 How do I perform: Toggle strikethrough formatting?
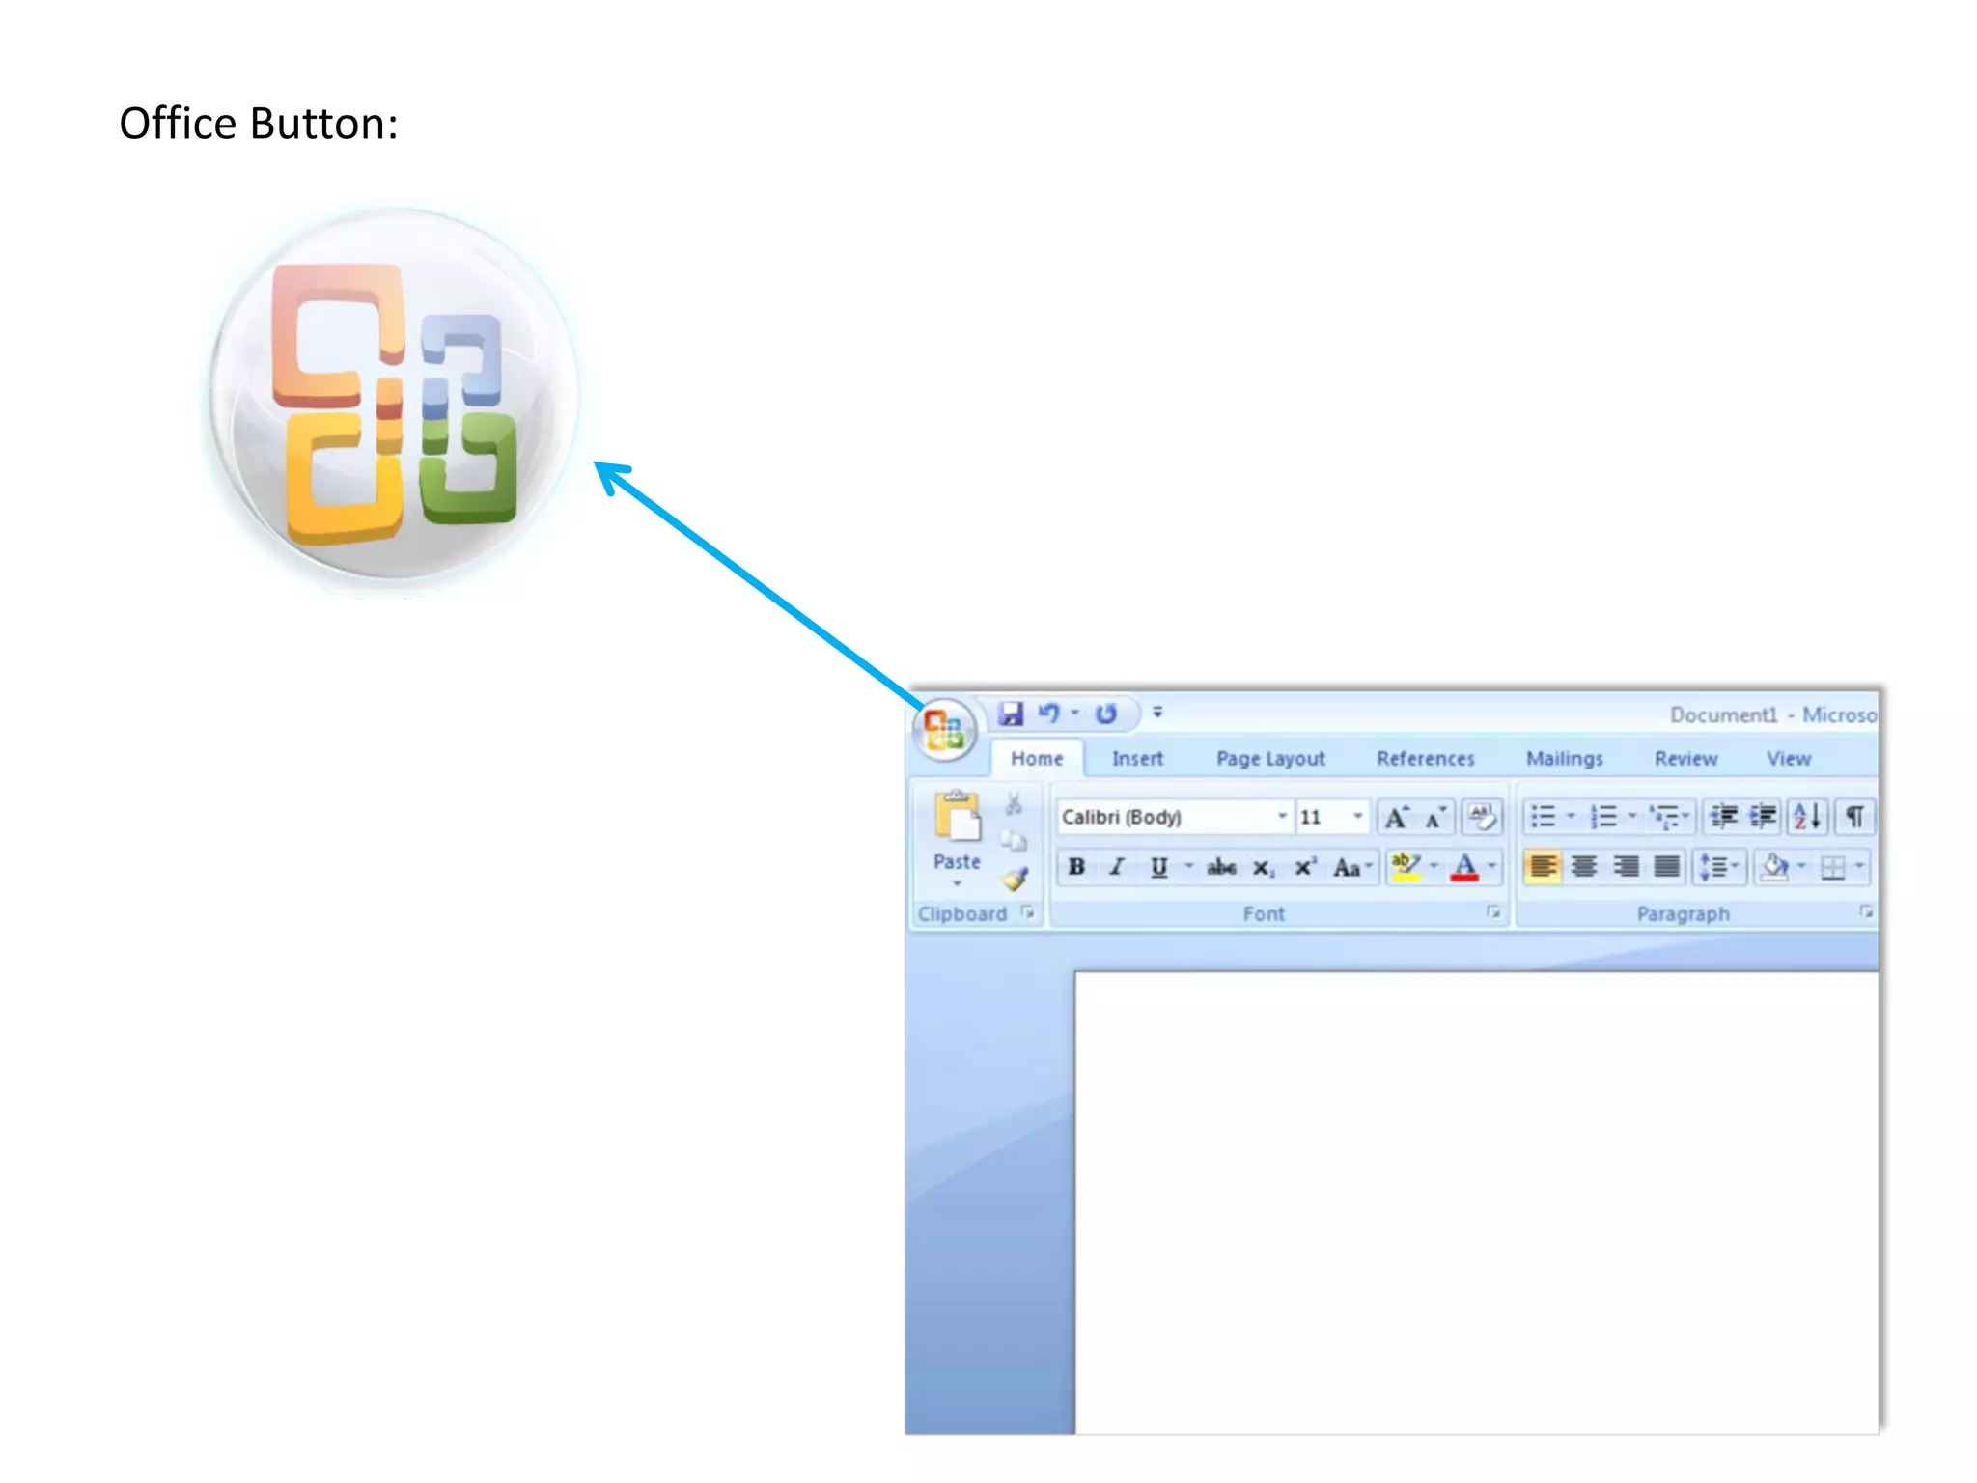point(1221,867)
